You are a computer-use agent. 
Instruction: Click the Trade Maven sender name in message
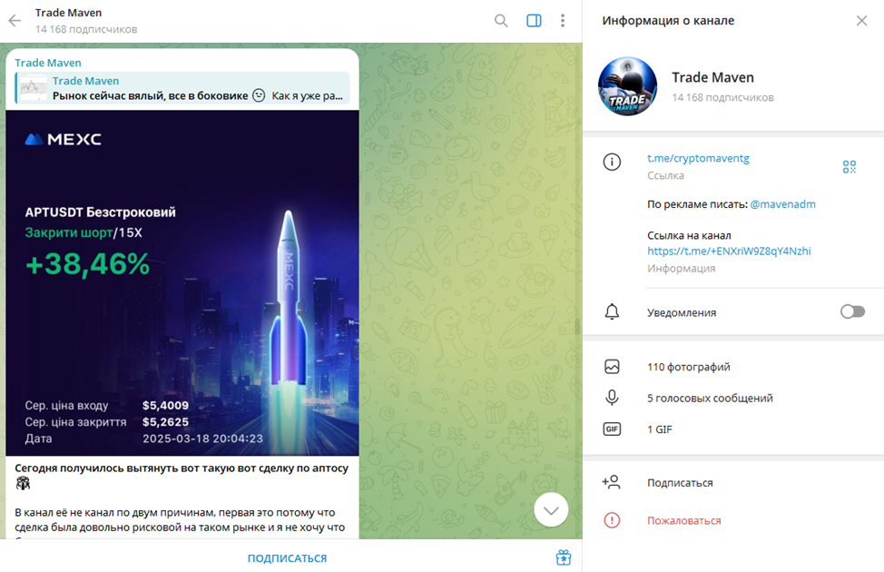tap(48, 63)
